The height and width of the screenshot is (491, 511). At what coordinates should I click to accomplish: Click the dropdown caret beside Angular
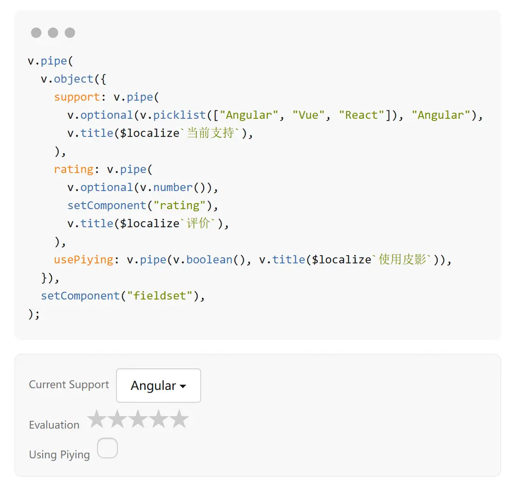click(183, 387)
